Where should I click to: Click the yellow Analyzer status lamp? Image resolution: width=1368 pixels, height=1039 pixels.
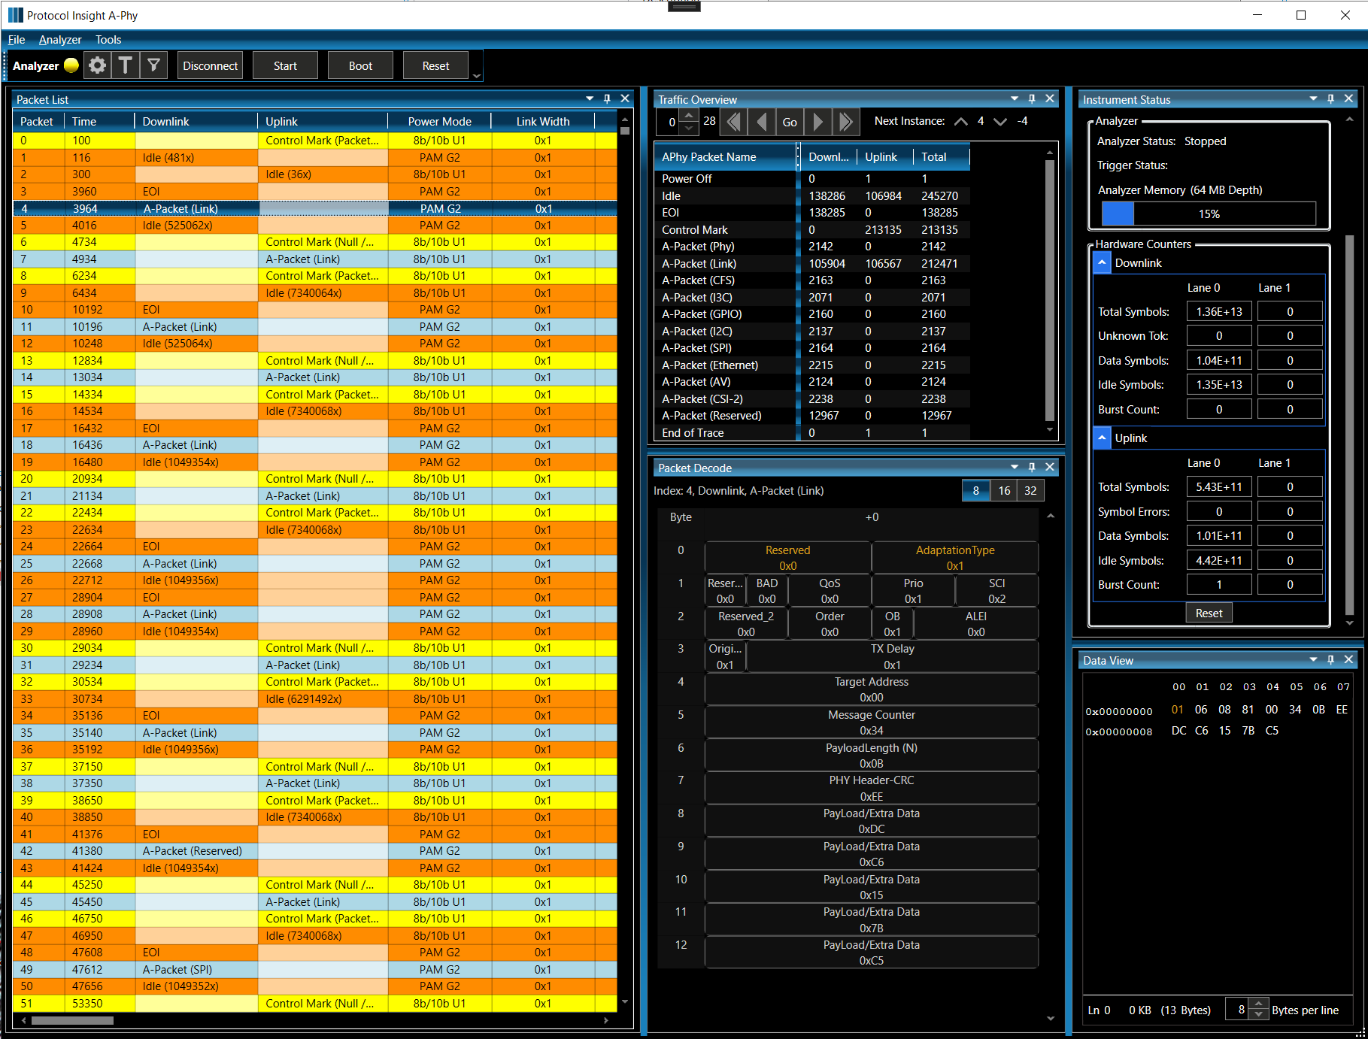click(x=71, y=65)
